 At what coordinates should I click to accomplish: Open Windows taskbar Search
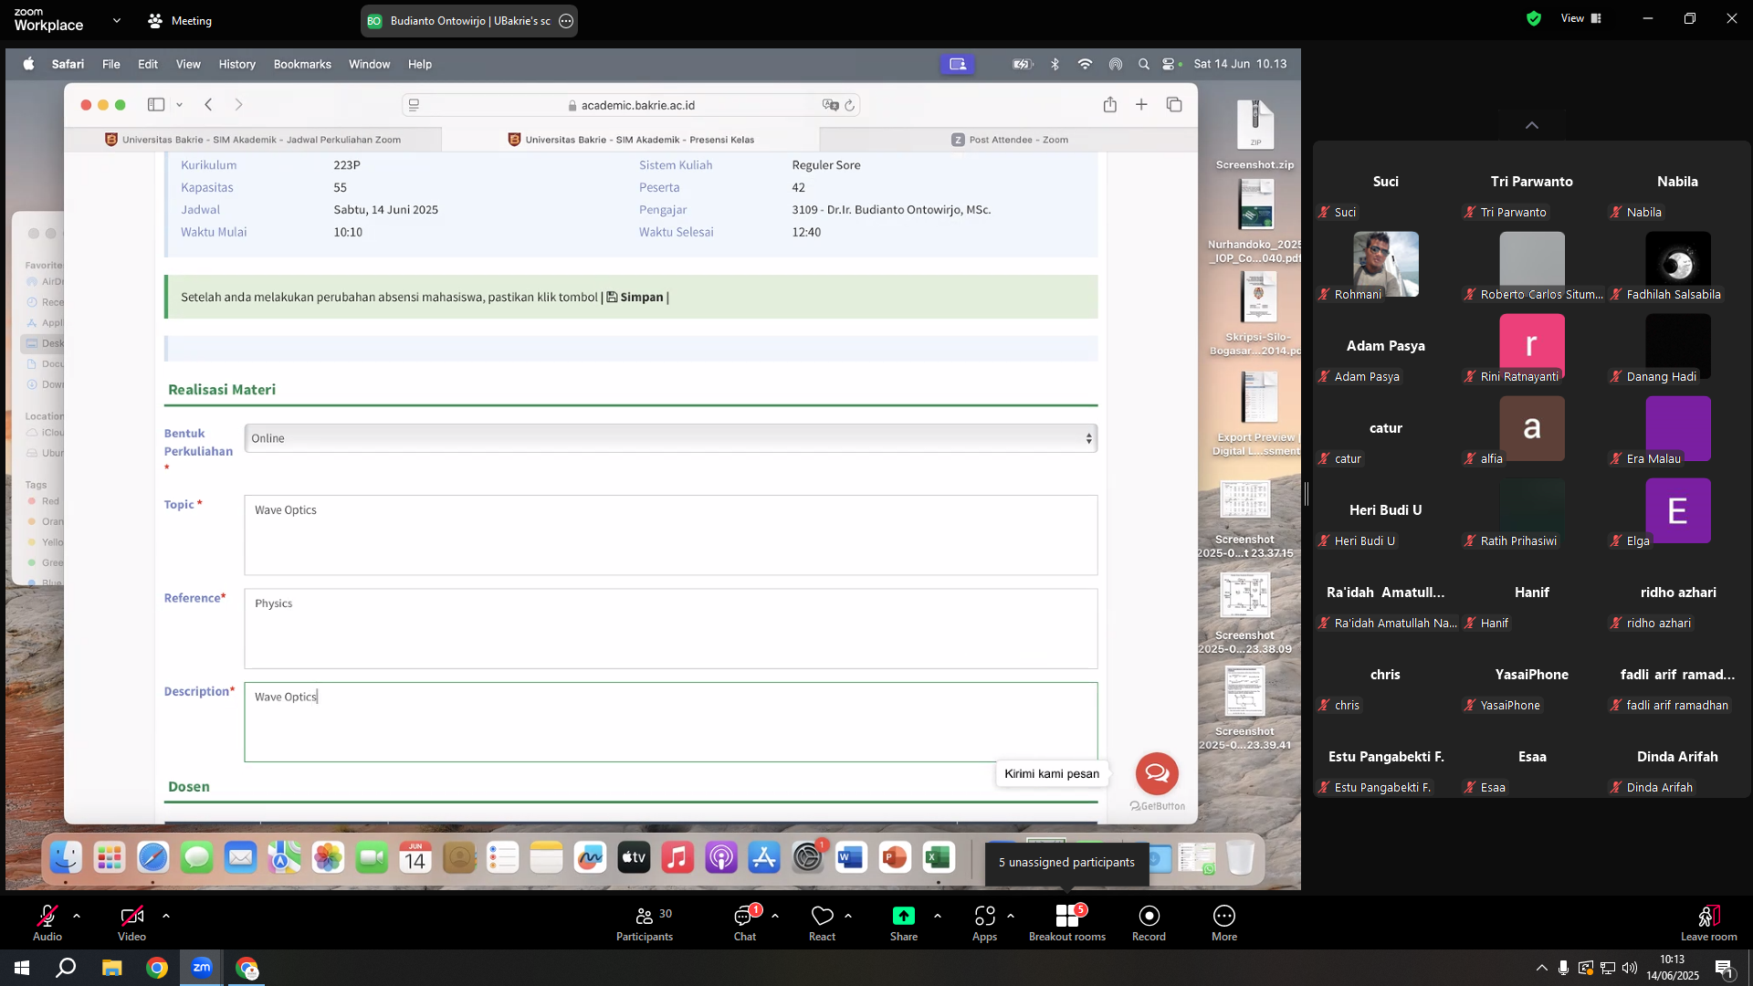(66, 968)
